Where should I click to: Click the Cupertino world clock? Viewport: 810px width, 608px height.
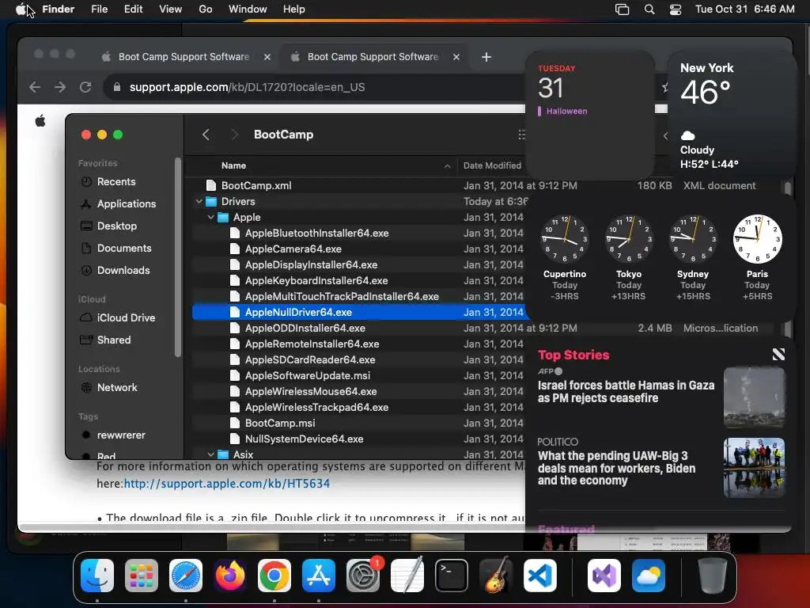point(565,257)
